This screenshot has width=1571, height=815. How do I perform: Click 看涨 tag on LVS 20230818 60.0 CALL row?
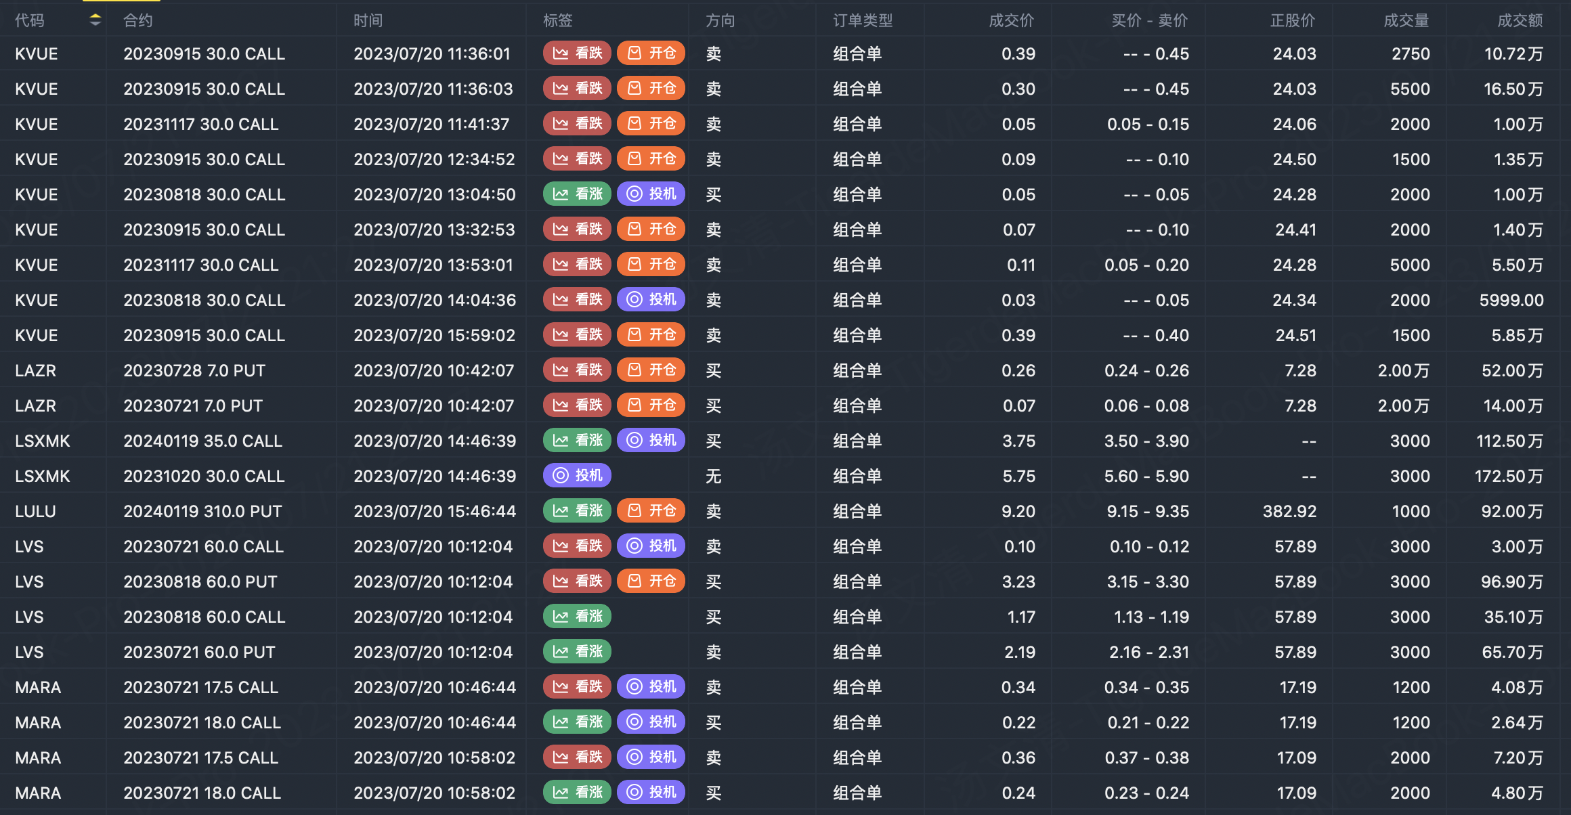(x=577, y=617)
